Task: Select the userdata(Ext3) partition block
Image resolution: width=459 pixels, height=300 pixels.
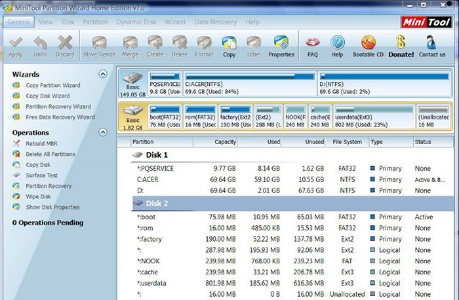Action: (x=374, y=117)
